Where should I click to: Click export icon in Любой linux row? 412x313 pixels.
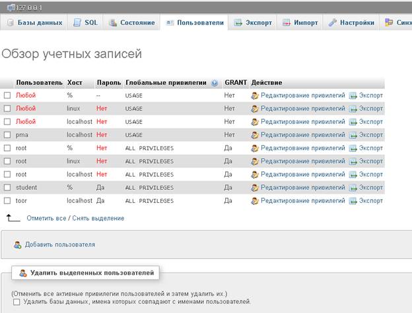point(353,109)
